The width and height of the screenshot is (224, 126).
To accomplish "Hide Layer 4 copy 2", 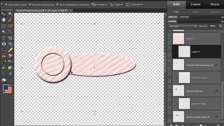I will tap(169, 77).
